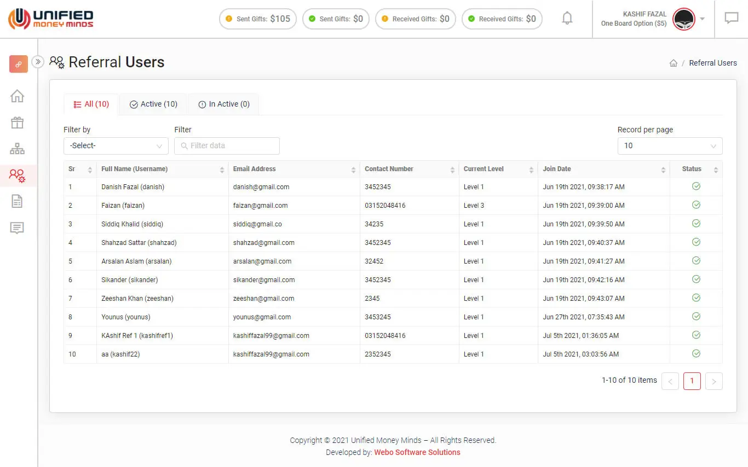Click the breadcrumb home icon
Screen dimensions: 748x467
[674, 63]
